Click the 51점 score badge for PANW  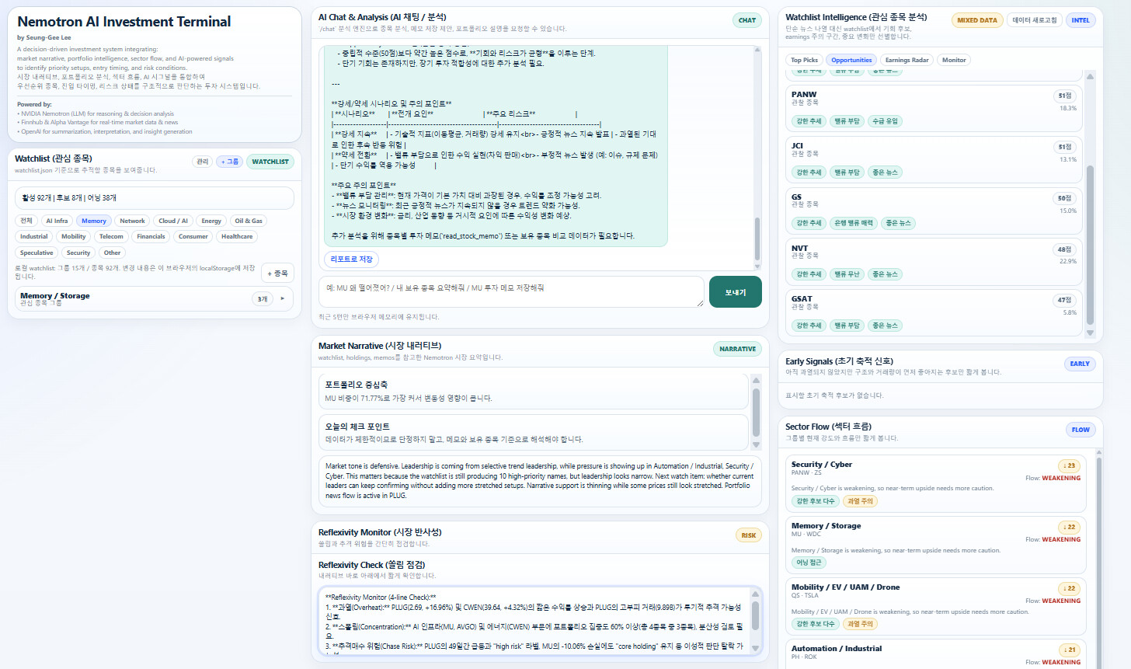click(1064, 96)
